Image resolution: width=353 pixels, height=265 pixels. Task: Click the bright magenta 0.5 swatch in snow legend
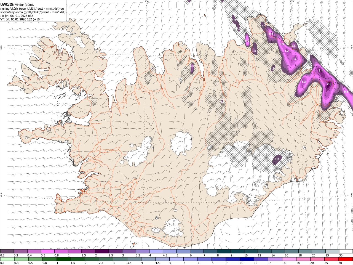[x=48, y=251]
